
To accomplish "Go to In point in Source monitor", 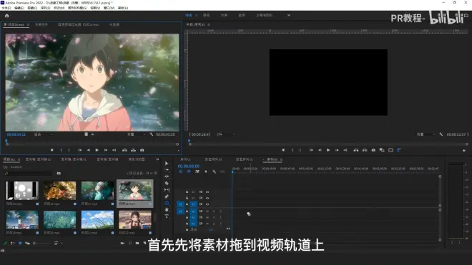I will coord(80,150).
